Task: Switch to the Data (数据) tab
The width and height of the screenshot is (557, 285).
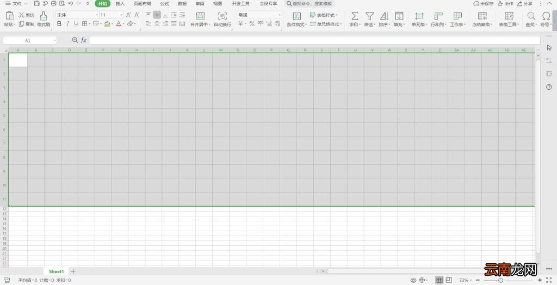Action: coord(182,4)
